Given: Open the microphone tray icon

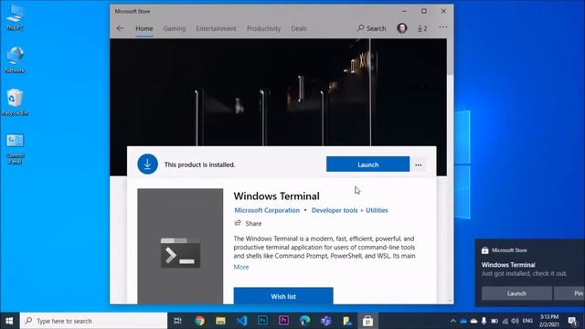Looking at the screenshot, I should click(x=484, y=321).
